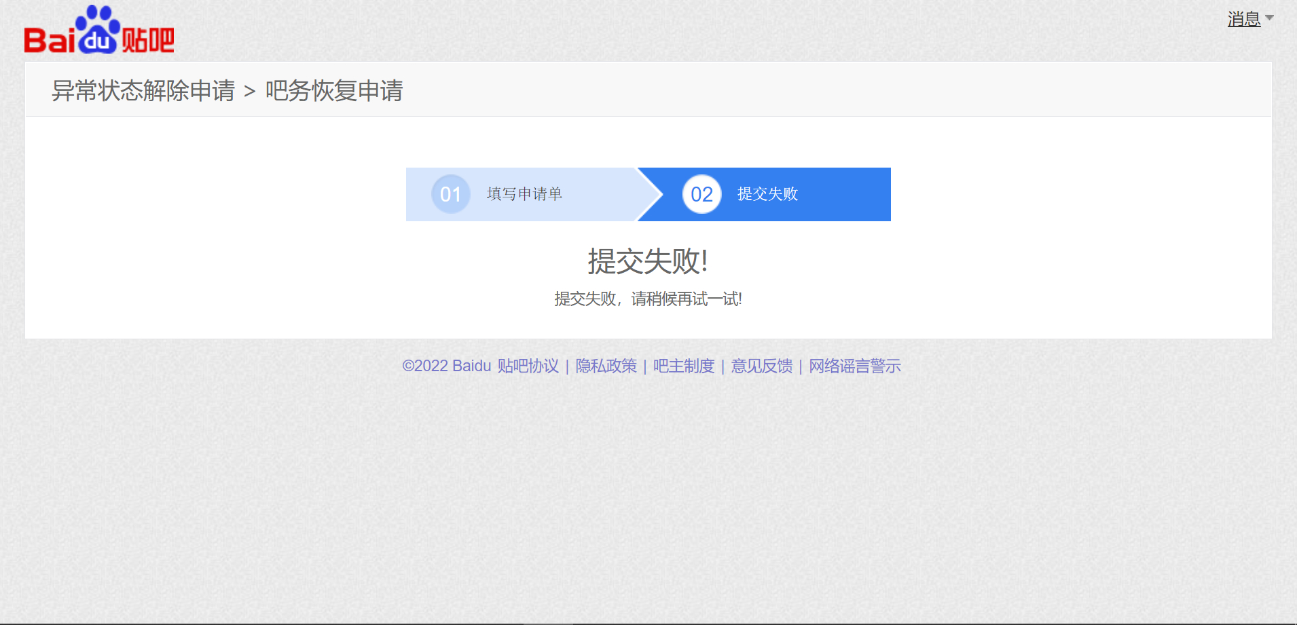Visit the 吧主制度 footer link

point(683,366)
